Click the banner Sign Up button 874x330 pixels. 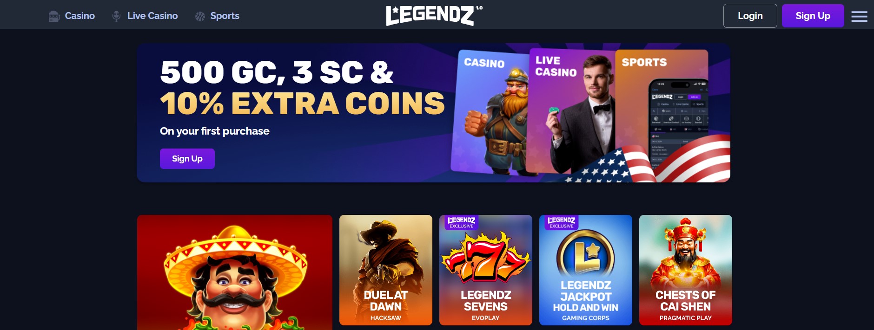(x=187, y=159)
